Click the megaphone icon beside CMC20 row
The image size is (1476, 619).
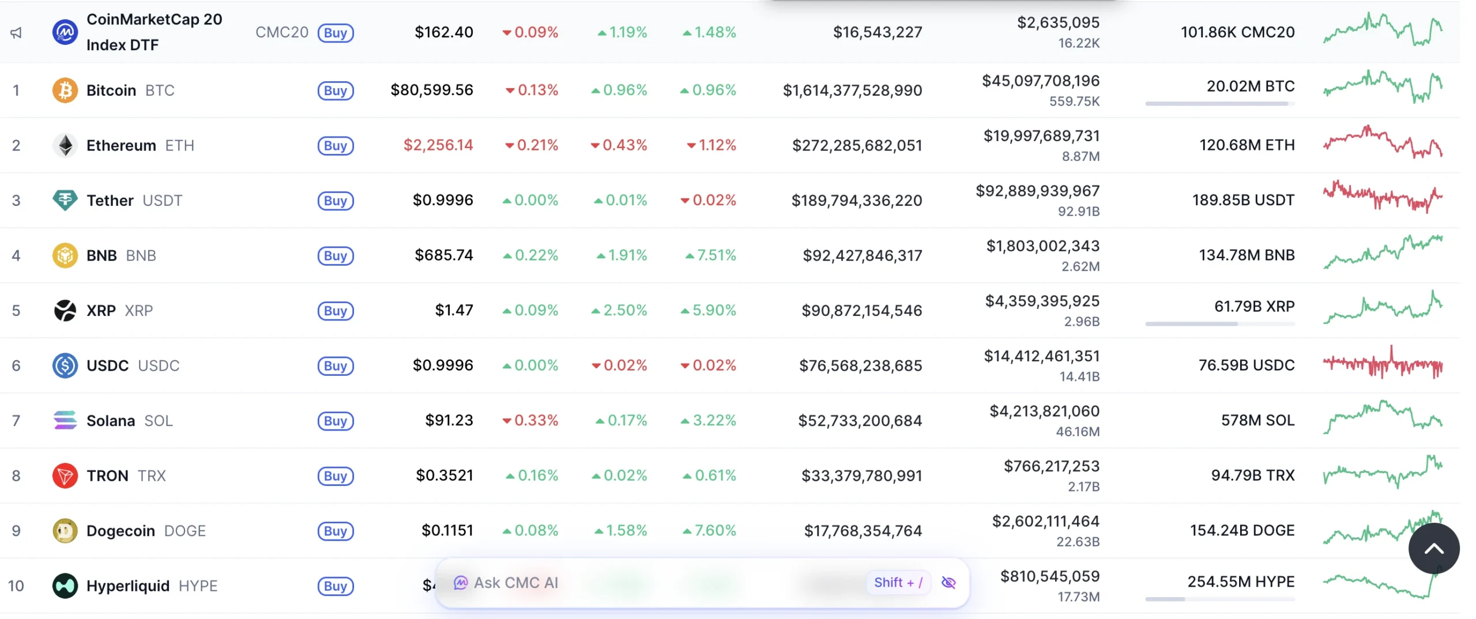point(16,33)
